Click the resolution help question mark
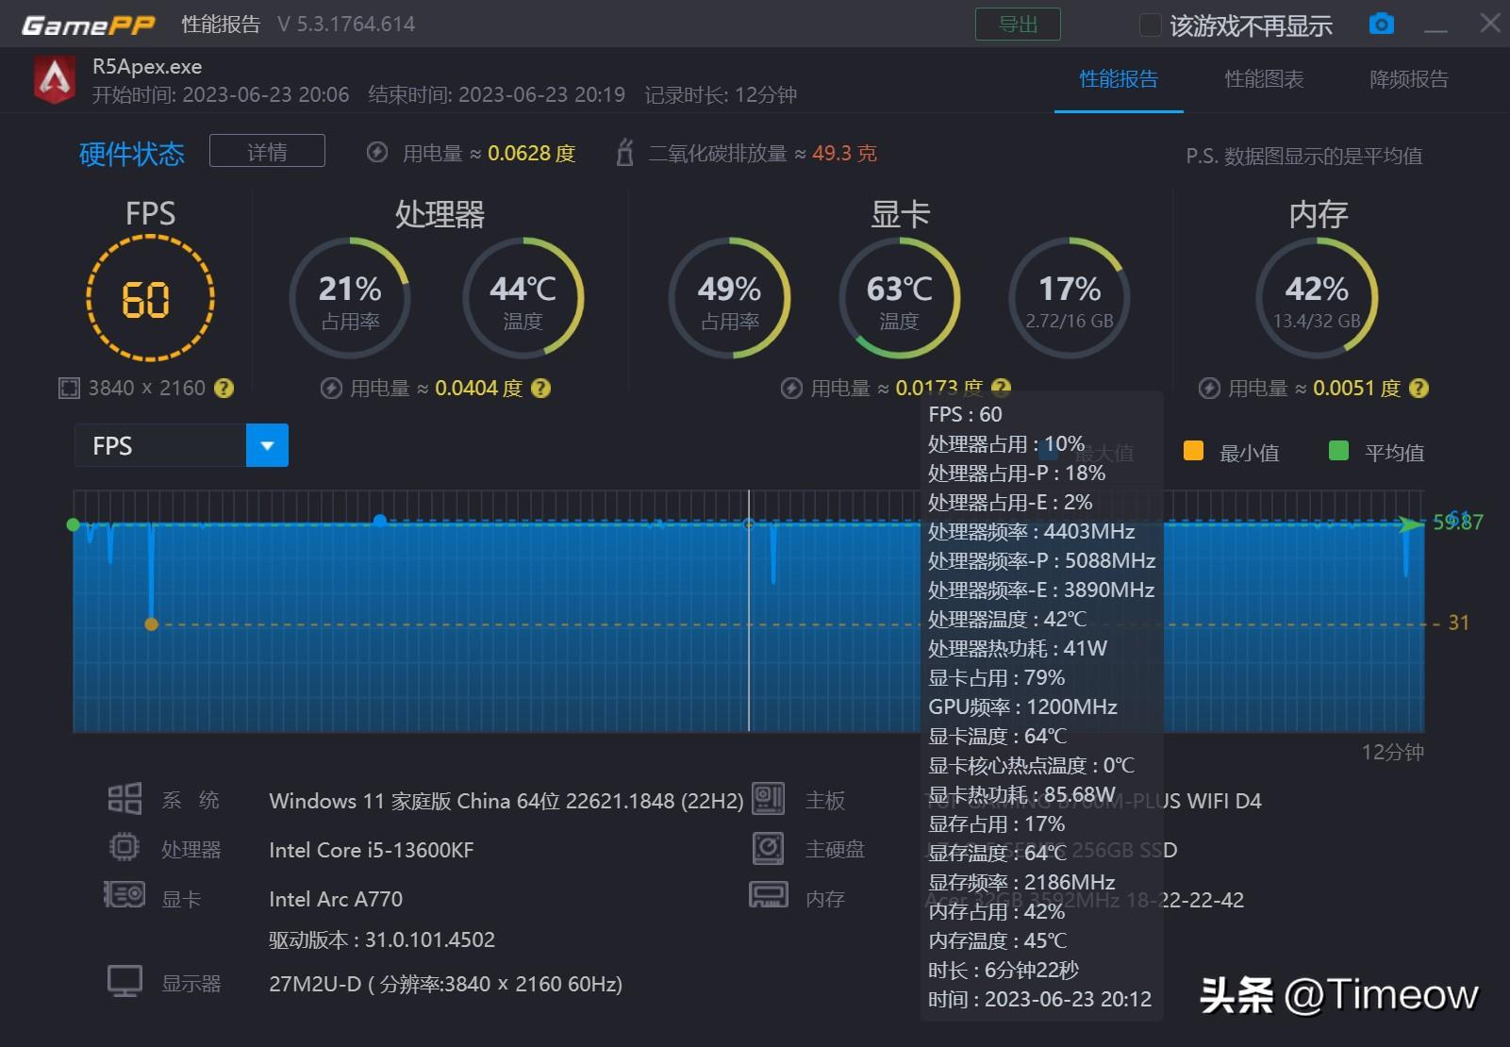The image size is (1510, 1047). coord(224,388)
